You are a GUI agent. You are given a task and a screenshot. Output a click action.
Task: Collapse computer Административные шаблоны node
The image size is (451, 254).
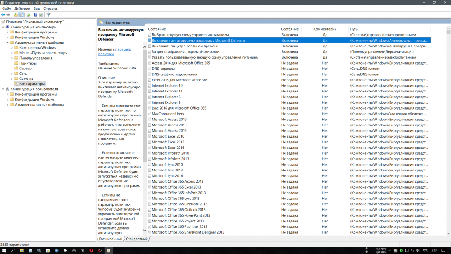click(8, 42)
